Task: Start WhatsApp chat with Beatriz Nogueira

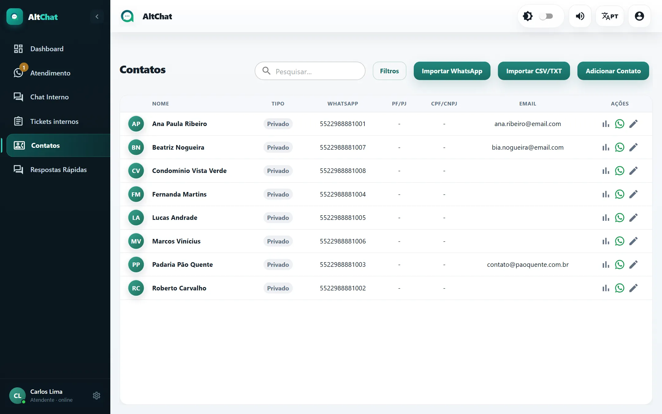Action: 619,148
